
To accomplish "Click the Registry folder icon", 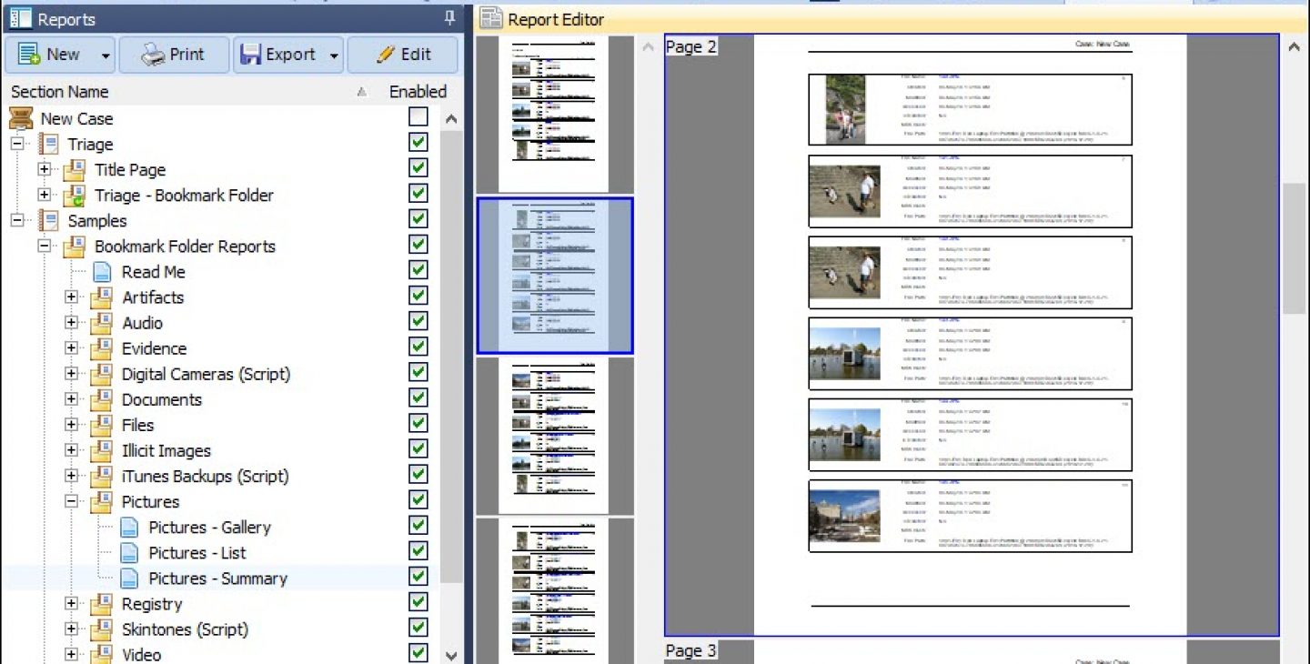I will tap(102, 603).
